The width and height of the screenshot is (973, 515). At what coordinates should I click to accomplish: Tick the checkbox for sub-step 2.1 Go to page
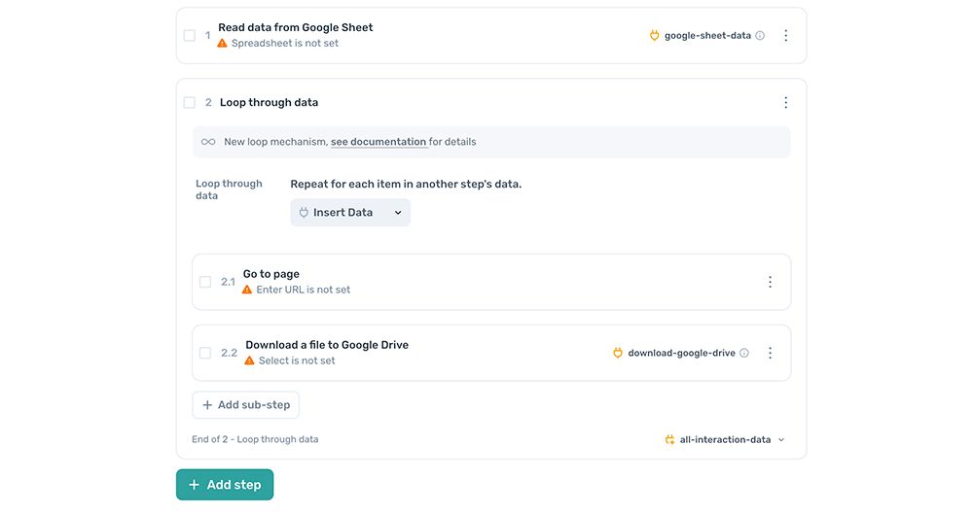(205, 282)
